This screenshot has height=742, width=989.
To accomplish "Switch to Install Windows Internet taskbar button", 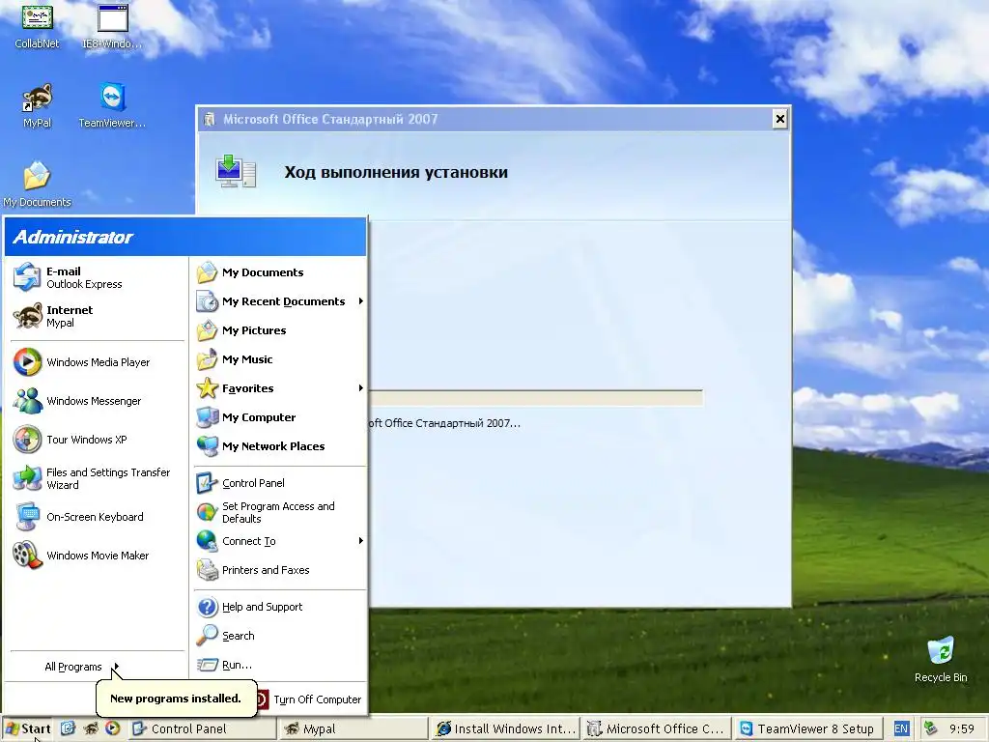I will point(506,728).
